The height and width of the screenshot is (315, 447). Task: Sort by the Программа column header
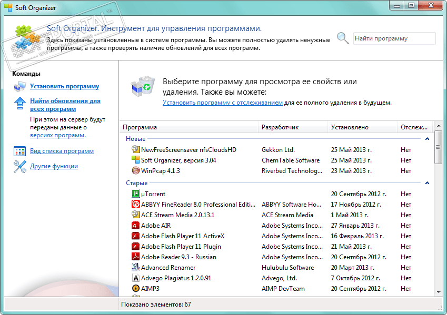188,127
